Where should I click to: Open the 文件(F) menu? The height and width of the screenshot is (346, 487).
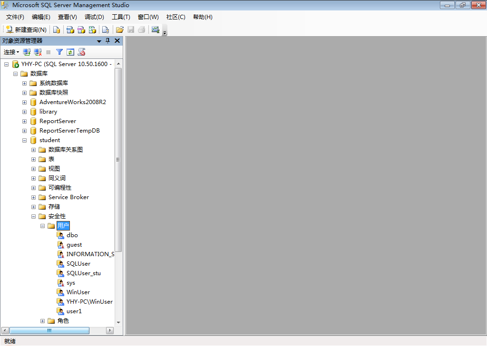(x=15, y=17)
